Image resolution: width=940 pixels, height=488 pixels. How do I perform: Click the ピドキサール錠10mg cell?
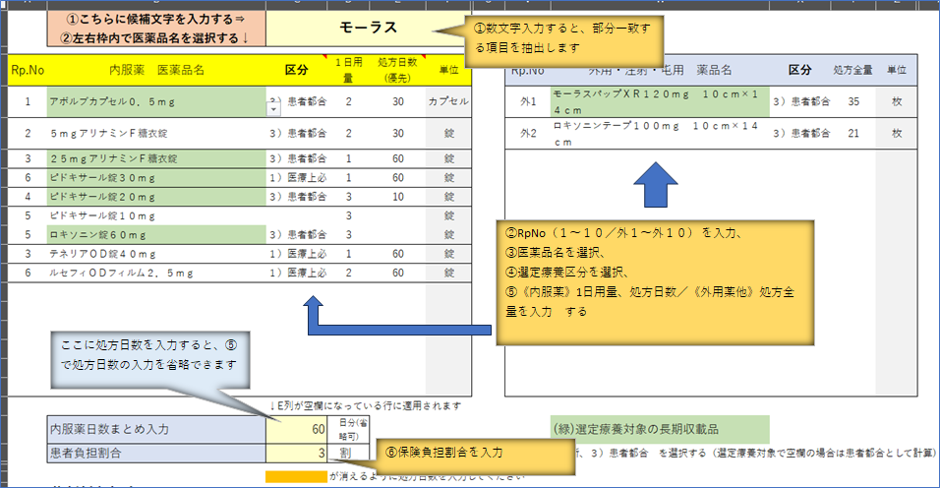click(x=156, y=215)
